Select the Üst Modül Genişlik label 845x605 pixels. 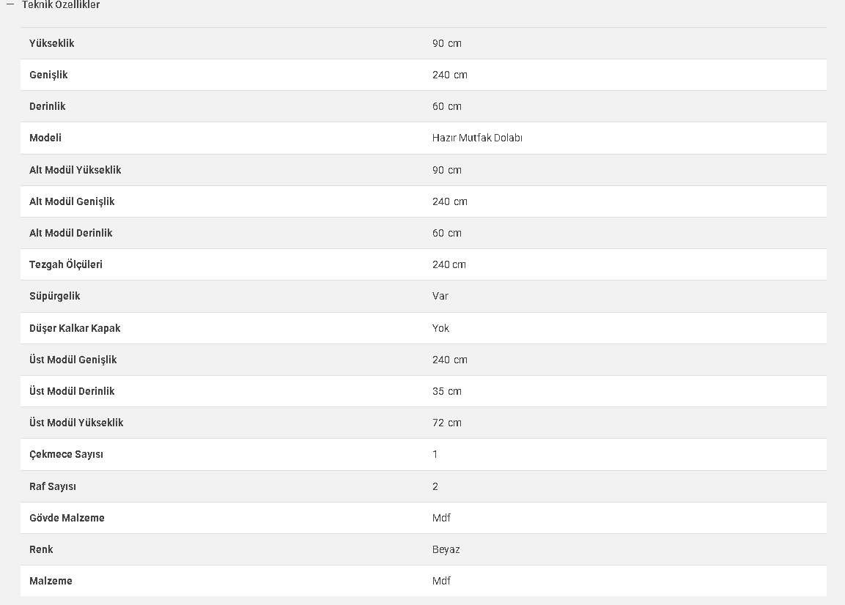pyautogui.click(x=73, y=360)
